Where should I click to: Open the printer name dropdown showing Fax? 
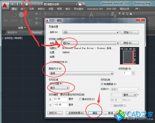[91, 43]
